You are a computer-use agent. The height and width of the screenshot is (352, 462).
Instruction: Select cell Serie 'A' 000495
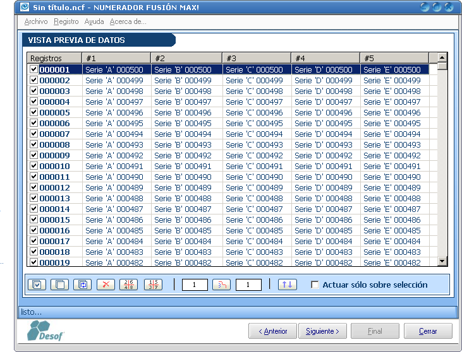point(116,123)
